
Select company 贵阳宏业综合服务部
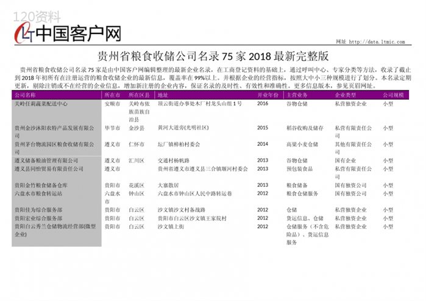coord(38,218)
